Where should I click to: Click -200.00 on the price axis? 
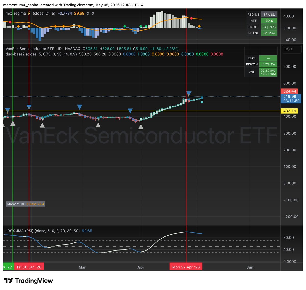291,217
